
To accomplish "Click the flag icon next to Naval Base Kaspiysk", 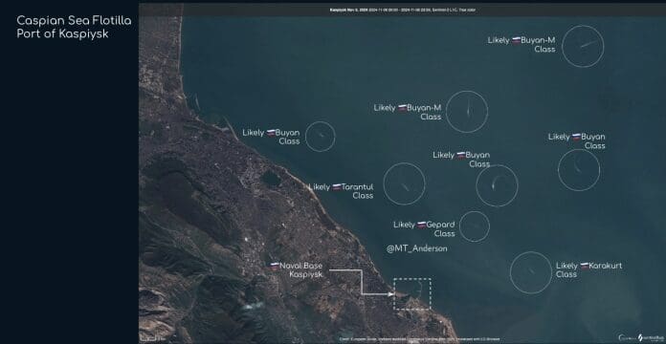I will pos(275,266).
